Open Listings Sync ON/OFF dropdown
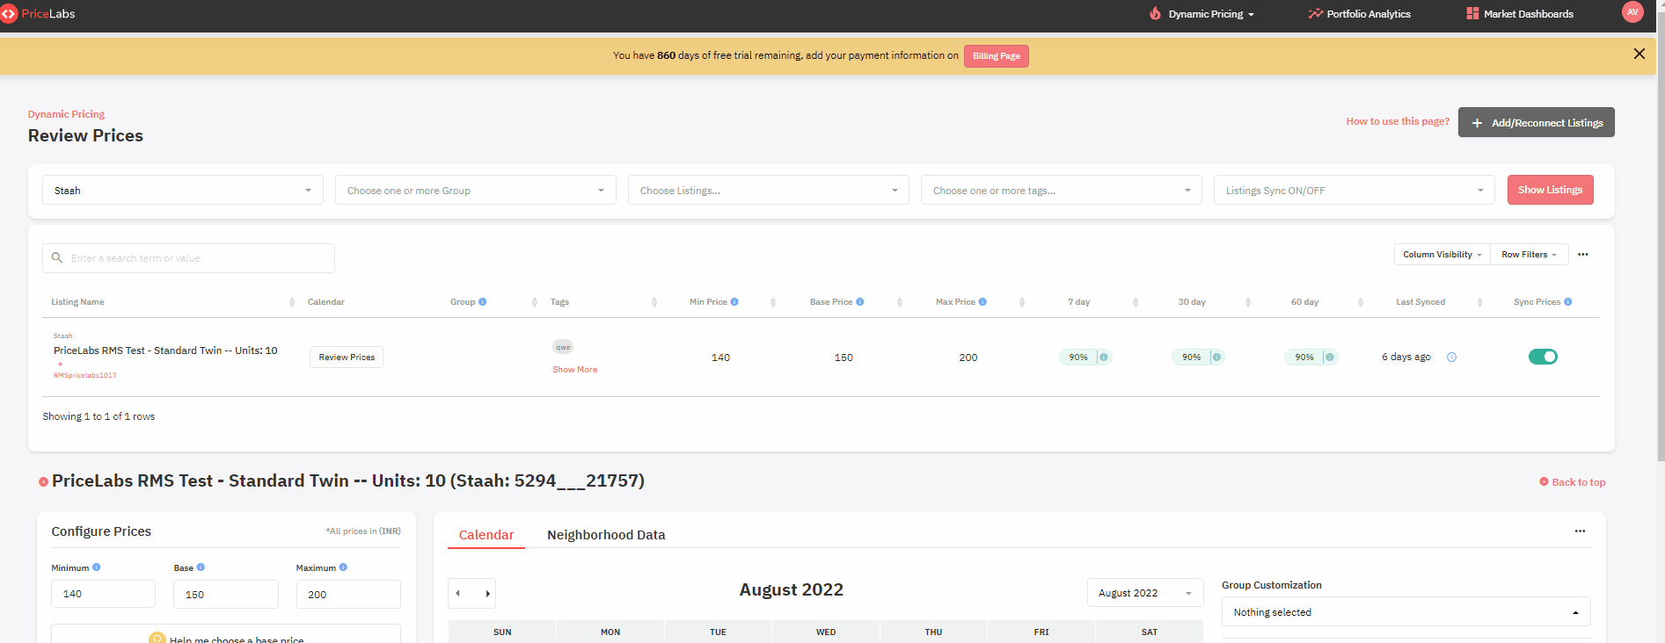Screen dimensions: 1665x643 [1355, 190]
